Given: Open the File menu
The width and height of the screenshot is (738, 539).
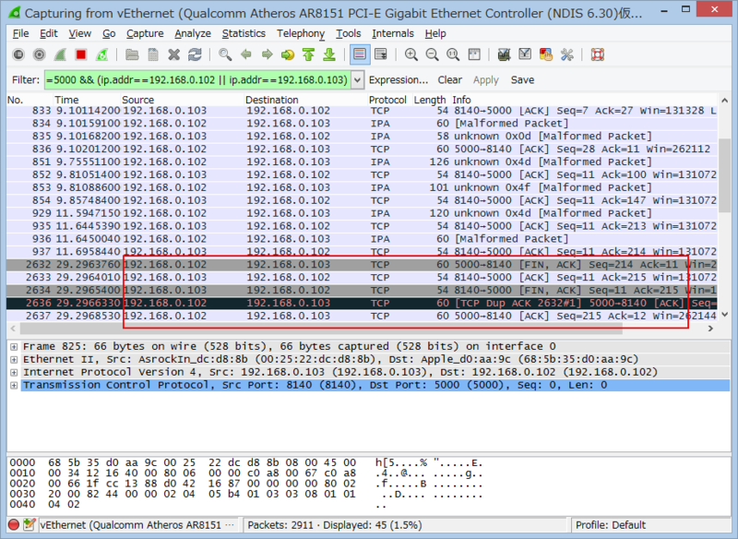Looking at the screenshot, I should (x=20, y=33).
